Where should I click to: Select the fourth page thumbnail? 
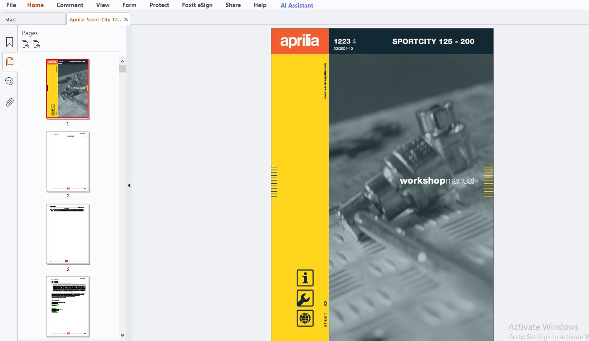click(x=68, y=306)
